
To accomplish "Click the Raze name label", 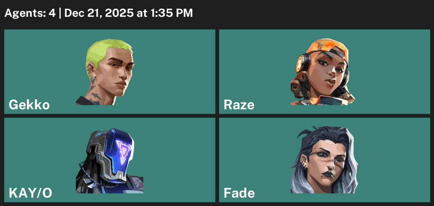I will coord(239,105).
